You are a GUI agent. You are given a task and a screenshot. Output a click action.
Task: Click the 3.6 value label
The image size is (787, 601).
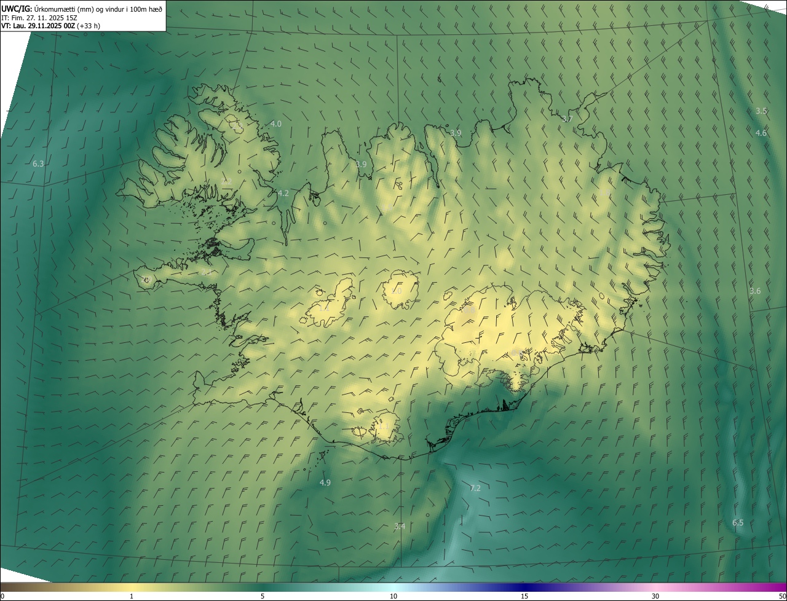[x=755, y=291]
